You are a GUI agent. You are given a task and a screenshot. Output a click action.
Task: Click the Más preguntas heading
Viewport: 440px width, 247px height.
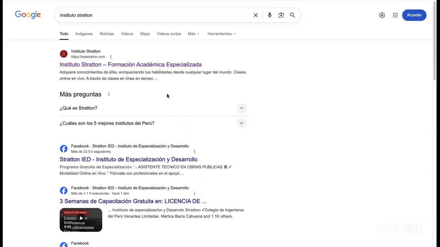(x=80, y=94)
